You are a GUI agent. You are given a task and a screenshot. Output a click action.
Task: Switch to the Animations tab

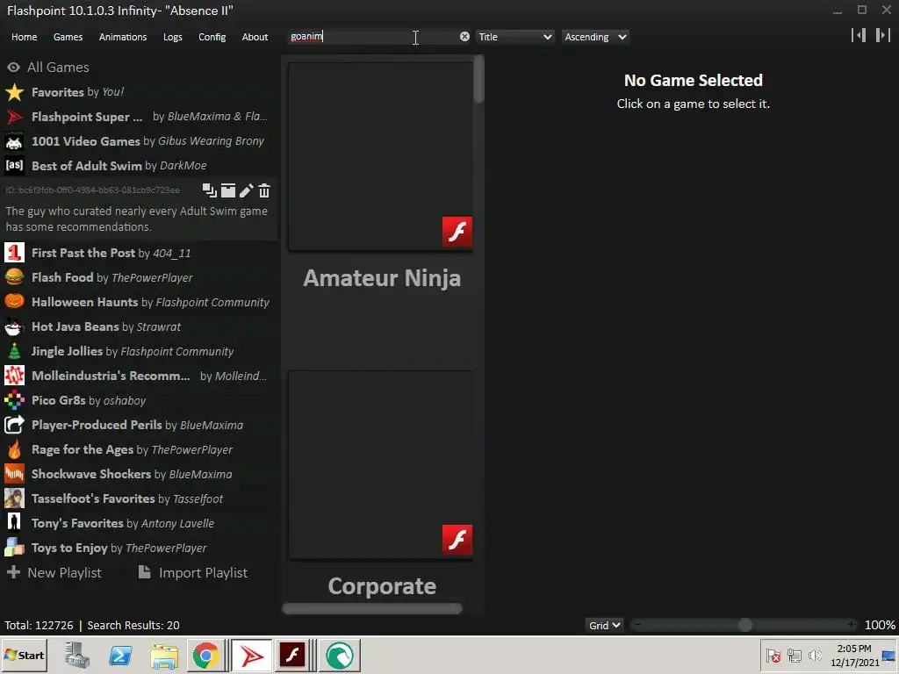point(123,37)
